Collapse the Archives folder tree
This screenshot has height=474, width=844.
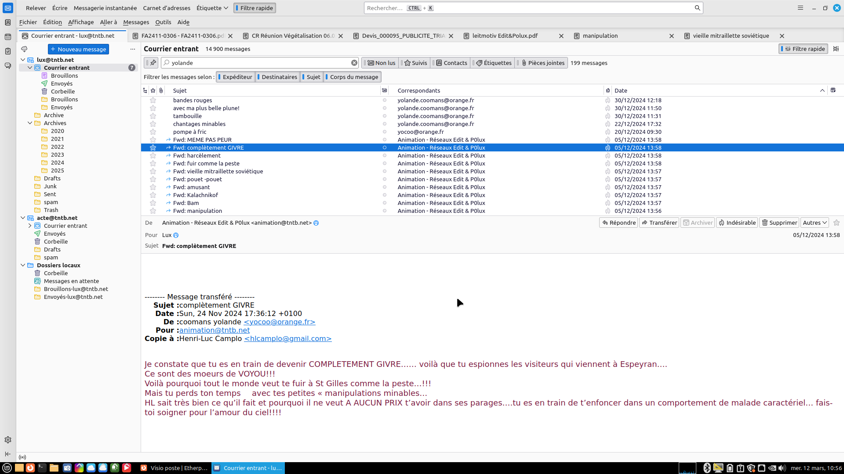click(30, 123)
